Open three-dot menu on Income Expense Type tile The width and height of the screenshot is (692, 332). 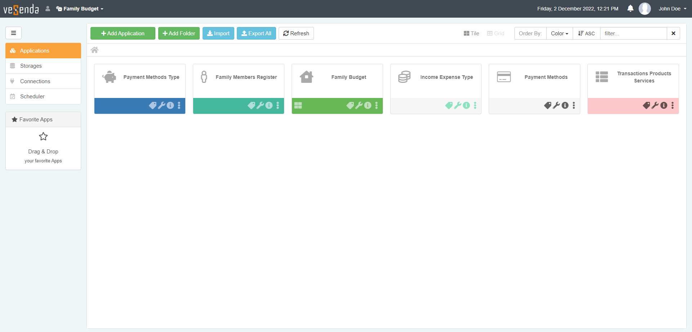475,106
